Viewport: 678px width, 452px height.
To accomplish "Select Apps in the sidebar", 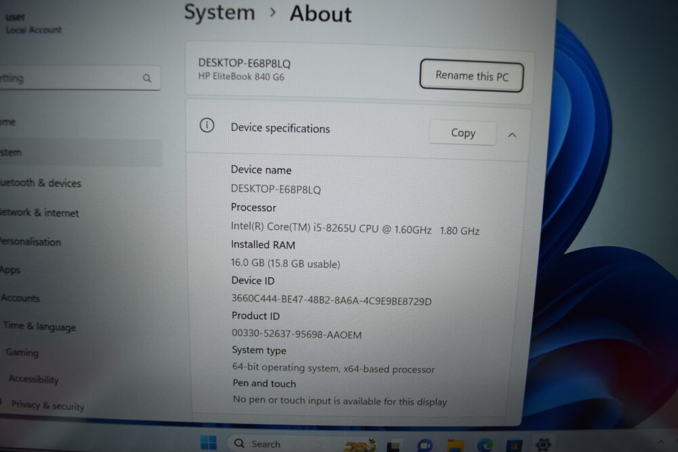I will 10,270.
